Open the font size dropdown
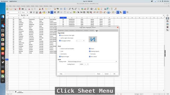The width and height of the screenshot is (170, 95). [x=27, y=12]
